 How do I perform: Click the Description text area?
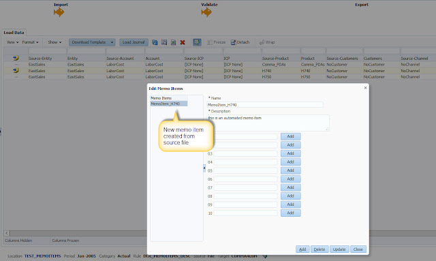point(268,123)
